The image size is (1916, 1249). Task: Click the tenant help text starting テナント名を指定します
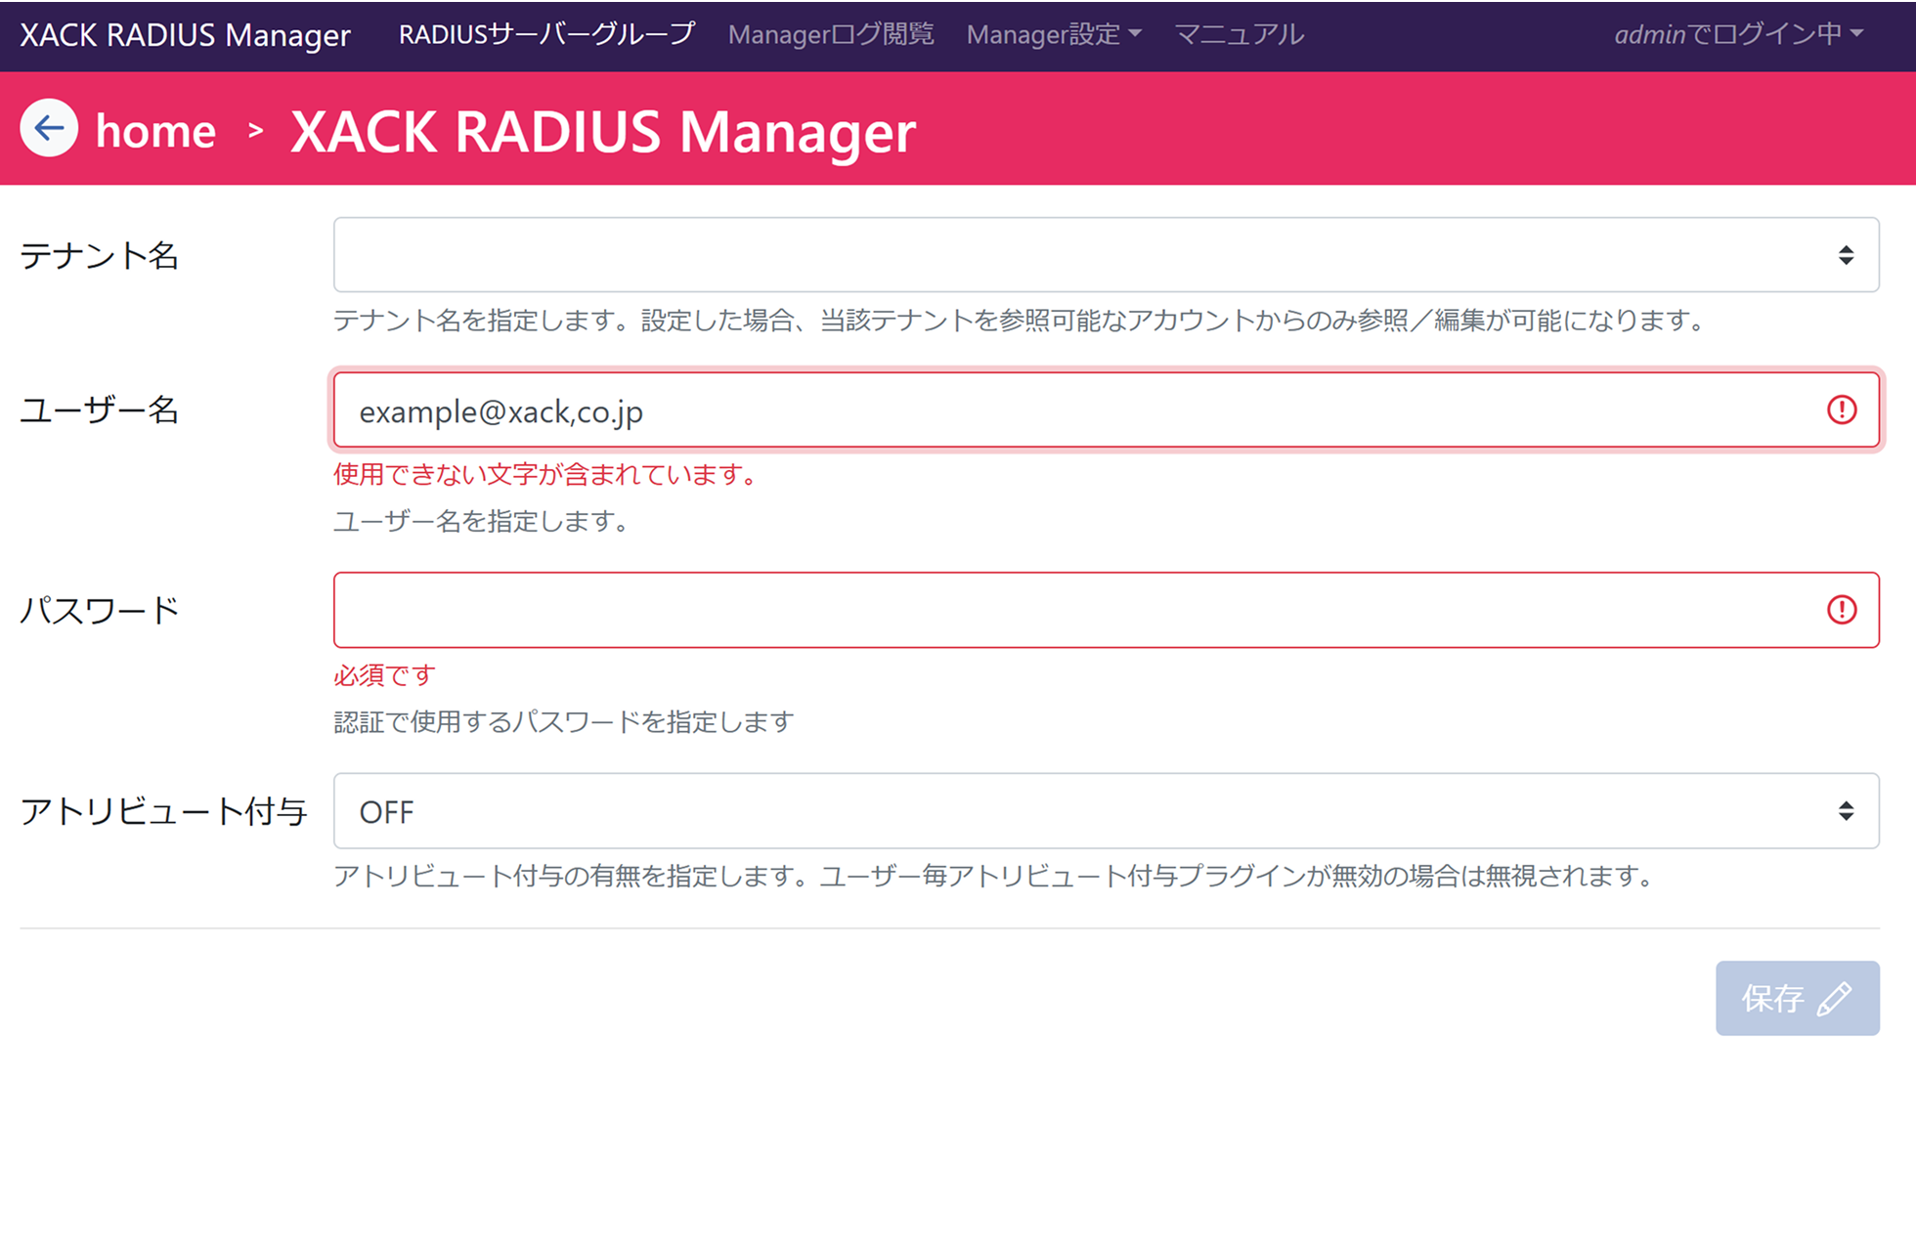tap(1020, 321)
